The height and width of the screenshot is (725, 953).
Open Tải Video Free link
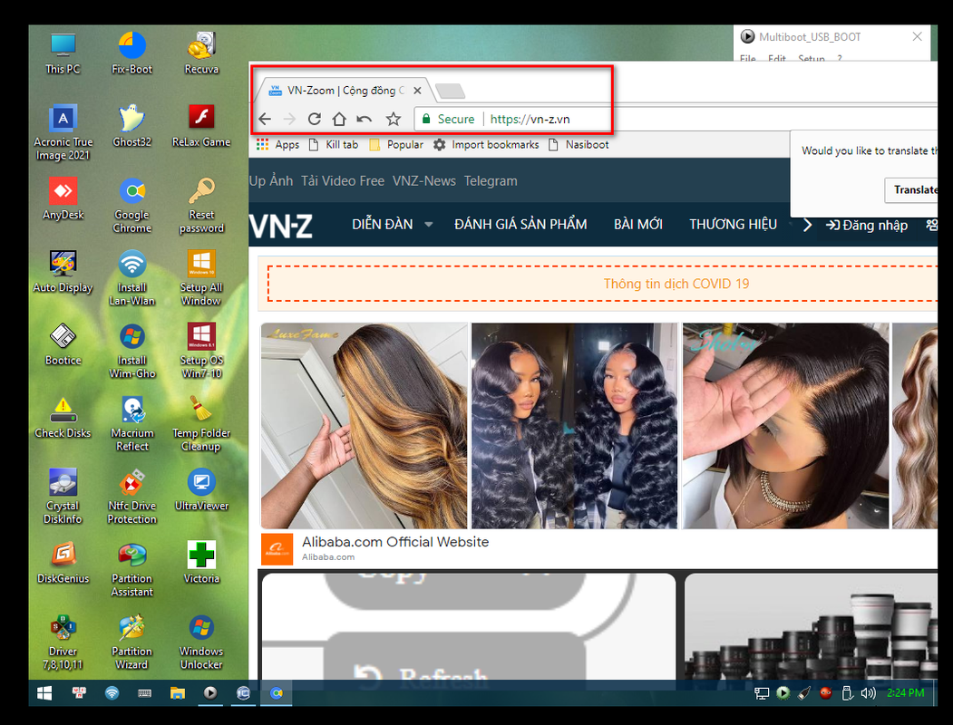coord(343,181)
